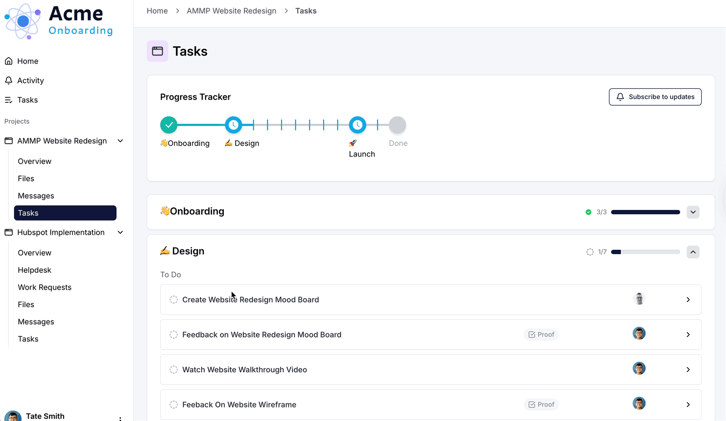
Task: Go to AMMP Website Redesign breadcrumb link
Action: (231, 11)
